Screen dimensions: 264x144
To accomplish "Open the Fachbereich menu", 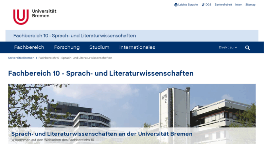I will (x=29, y=47).
